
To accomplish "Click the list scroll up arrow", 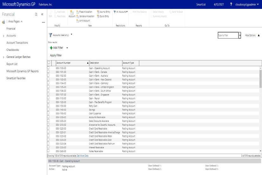I will click(x=260, y=68).
